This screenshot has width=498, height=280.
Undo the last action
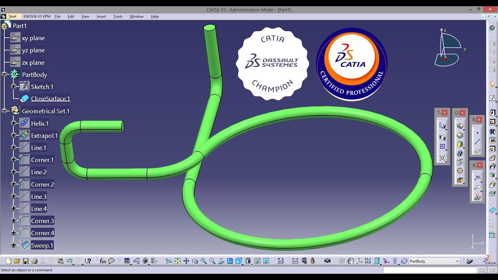pos(69,261)
